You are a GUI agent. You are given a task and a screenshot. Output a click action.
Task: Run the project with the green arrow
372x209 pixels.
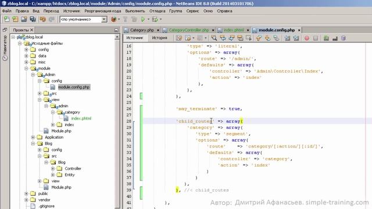click(x=143, y=19)
